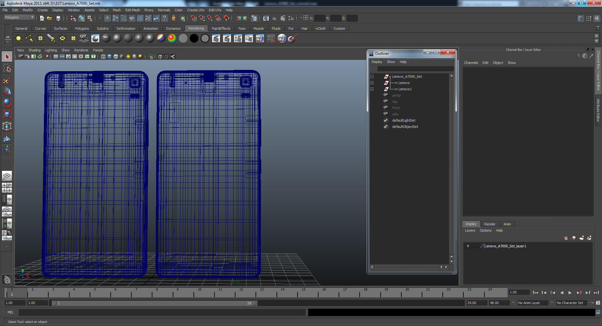
Task: Toggle display type box of Lenovo_A7000_Set_layer1
Action: (x=475, y=246)
